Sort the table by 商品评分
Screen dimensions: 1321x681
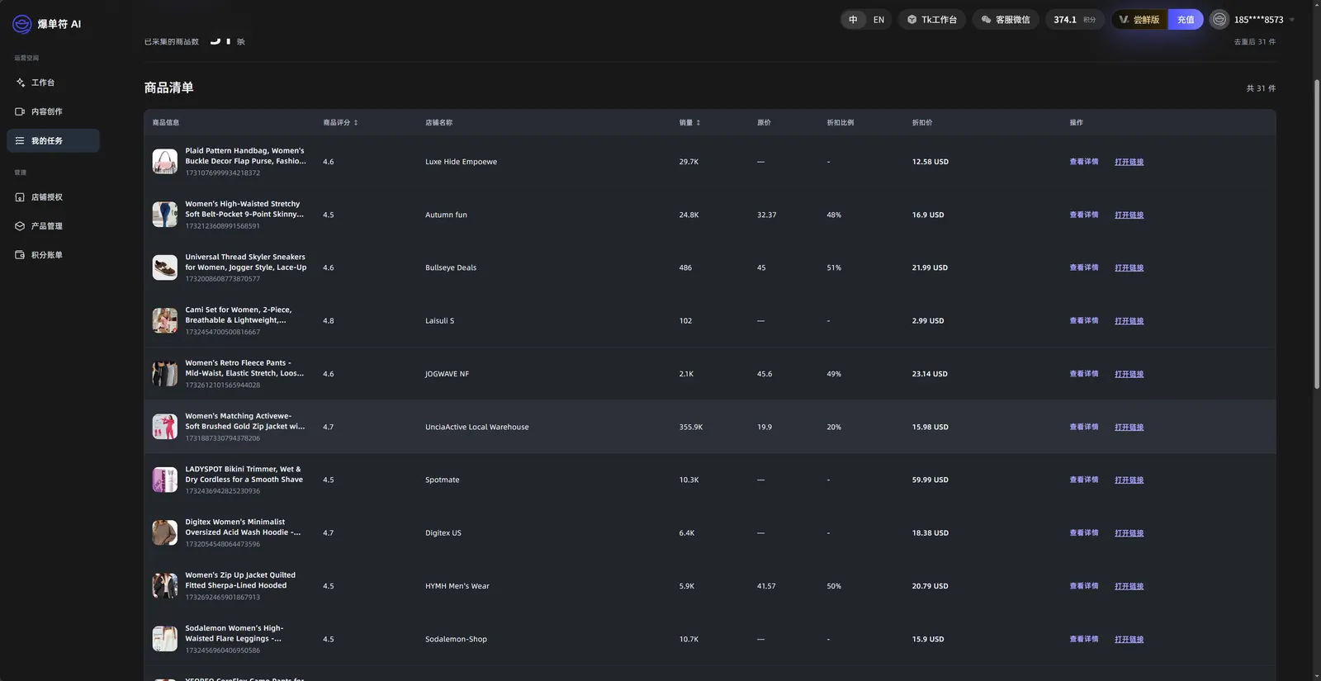click(x=340, y=122)
